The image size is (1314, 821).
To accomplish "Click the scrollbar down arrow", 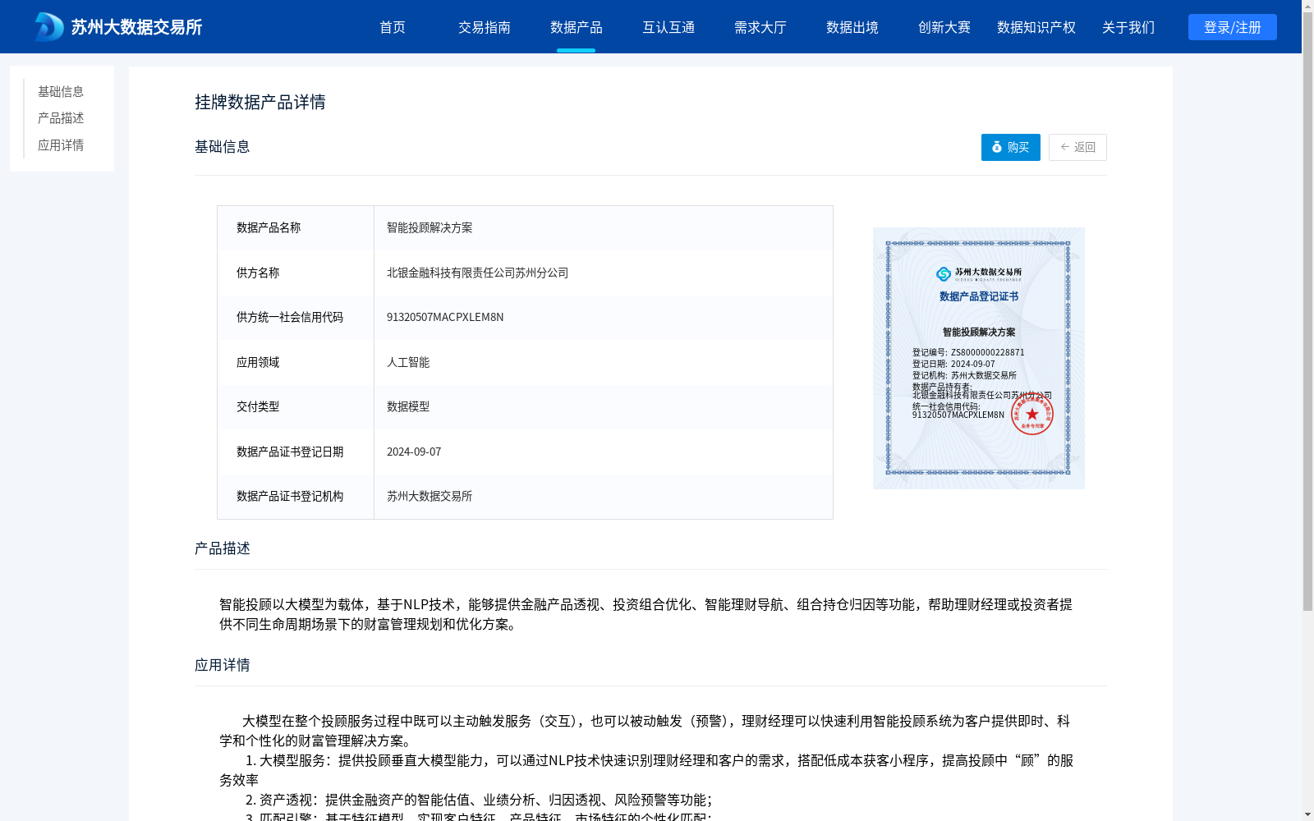I will [1307, 814].
